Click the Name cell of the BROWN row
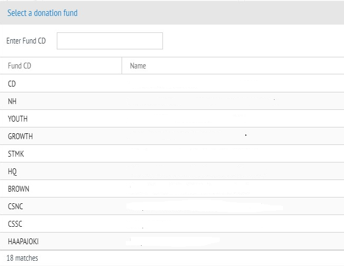 (233, 188)
